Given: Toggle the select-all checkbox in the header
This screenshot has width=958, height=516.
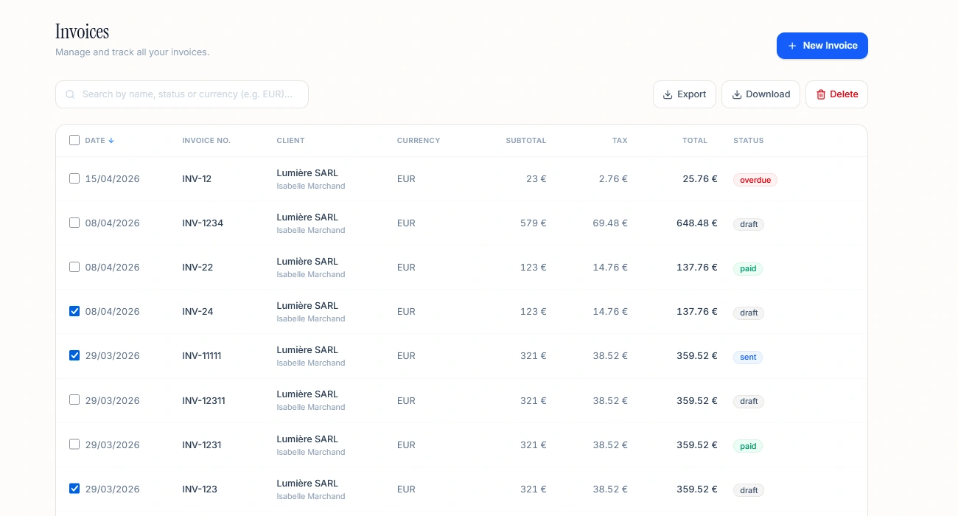Looking at the screenshot, I should 74,140.
